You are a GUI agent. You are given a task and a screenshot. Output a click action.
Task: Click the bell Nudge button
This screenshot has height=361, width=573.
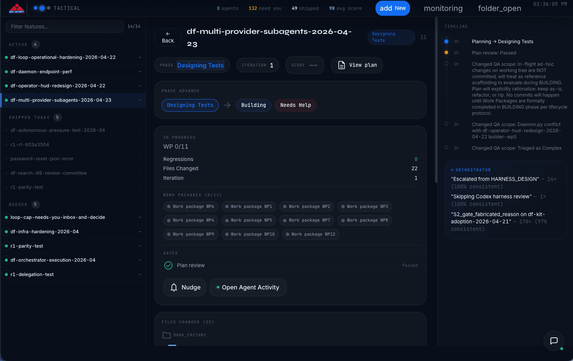click(184, 287)
